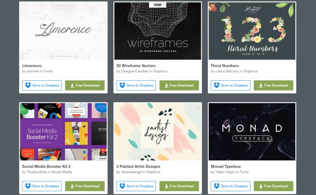Visit author anmark's profile link

click(32, 71)
